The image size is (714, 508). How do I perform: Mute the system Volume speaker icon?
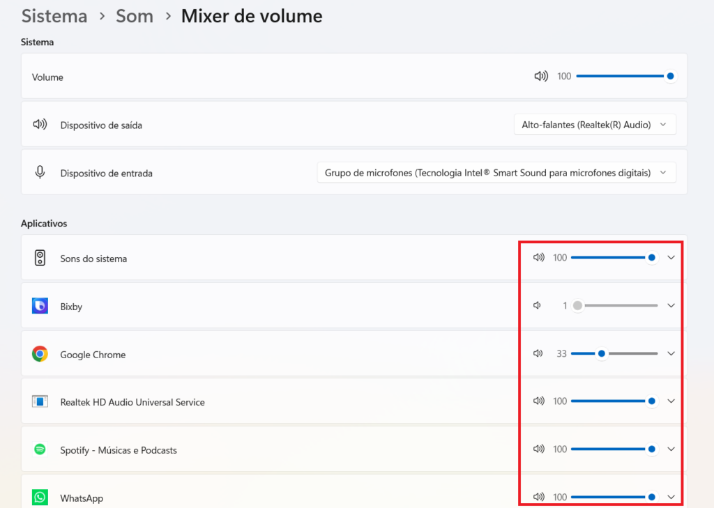541,76
